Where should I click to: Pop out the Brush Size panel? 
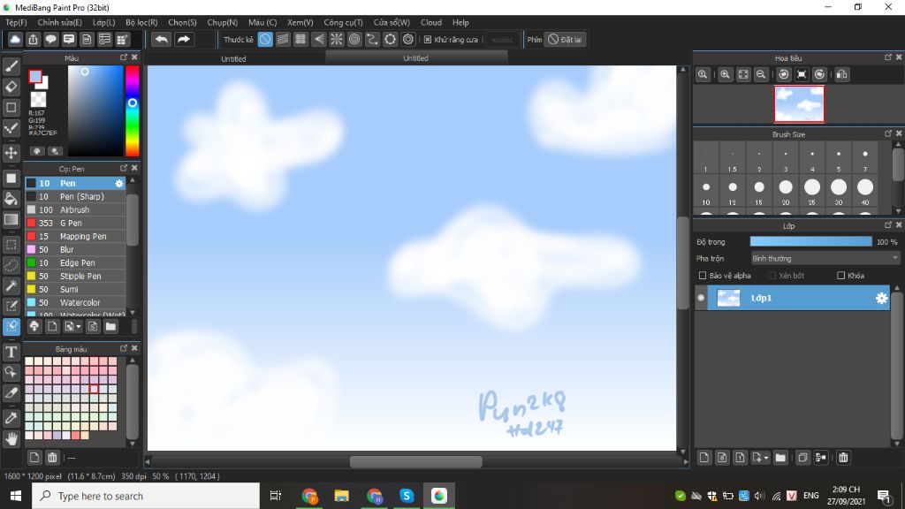click(x=887, y=133)
